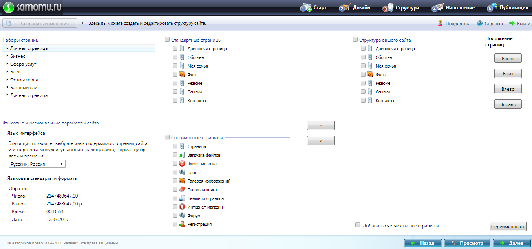Click the Регистрация user icon
Screen dimensions: 532x249
tap(182, 224)
